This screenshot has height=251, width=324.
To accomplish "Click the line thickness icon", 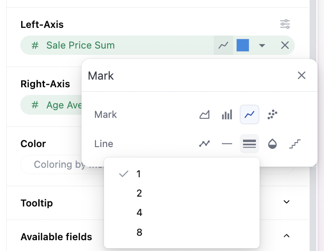I will (249, 144).
